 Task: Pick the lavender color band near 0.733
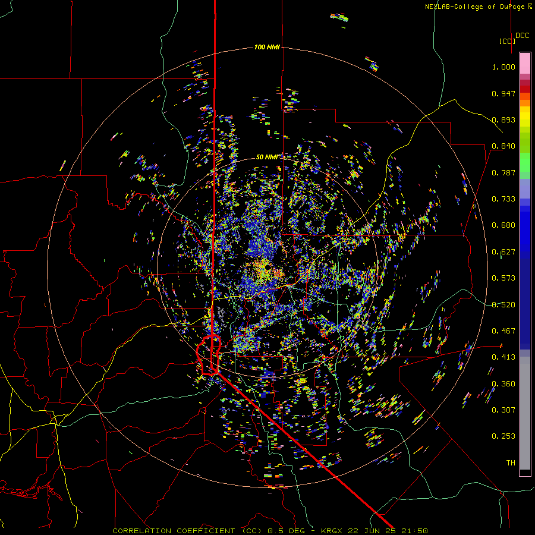click(525, 188)
